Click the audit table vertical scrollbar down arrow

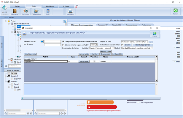[x=156, y=81]
